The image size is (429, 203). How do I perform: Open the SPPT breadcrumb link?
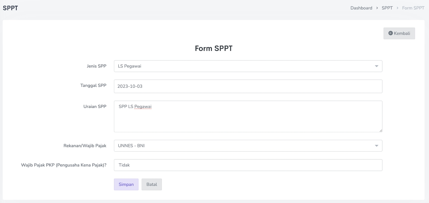[387, 8]
